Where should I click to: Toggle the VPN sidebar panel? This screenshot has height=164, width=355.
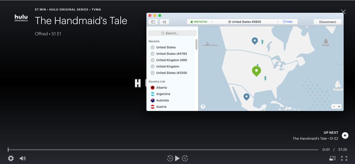pos(153,22)
